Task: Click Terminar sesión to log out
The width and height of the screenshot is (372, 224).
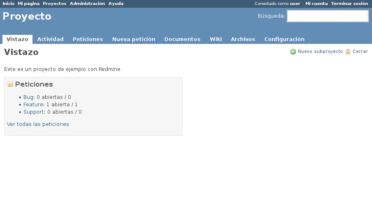Action: pyautogui.click(x=349, y=4)
